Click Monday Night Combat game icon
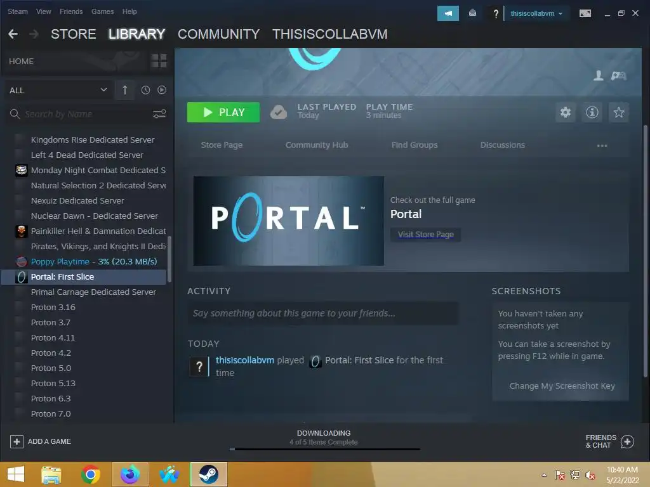The image size is (650, 487). tap(21, 170)
